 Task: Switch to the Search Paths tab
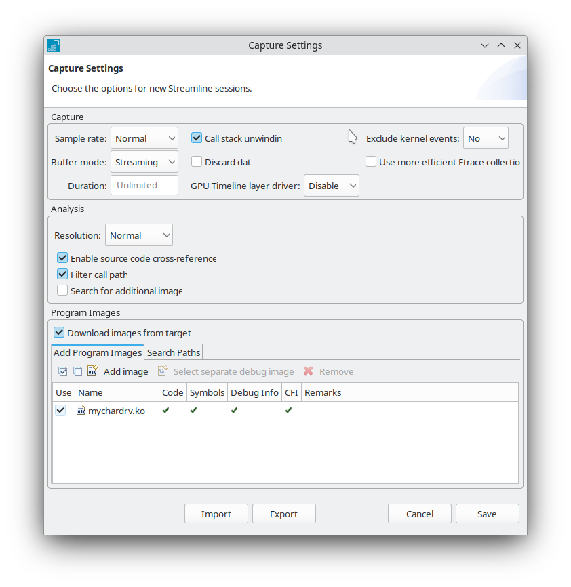[173, 352]
